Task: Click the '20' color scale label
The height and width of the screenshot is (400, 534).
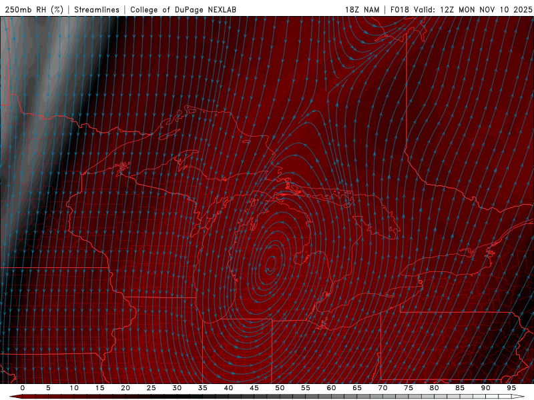Action: pyautogui.click(x=125, y=388)
